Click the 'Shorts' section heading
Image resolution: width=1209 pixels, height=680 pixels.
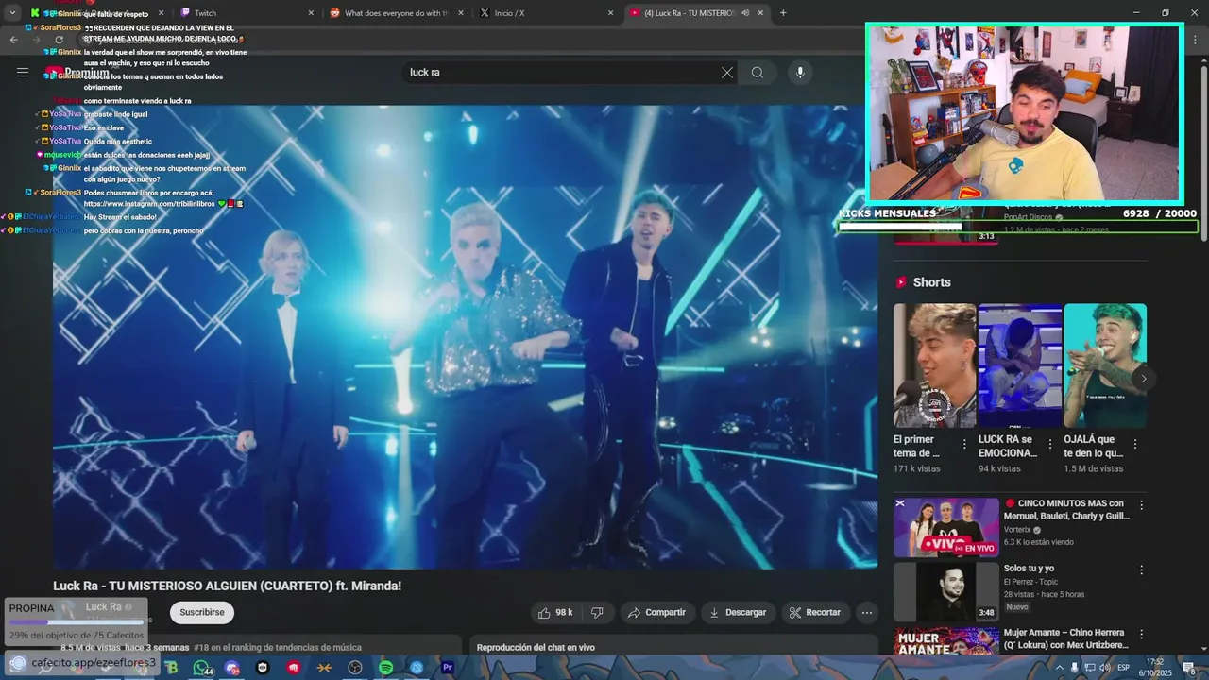click(x=932, y=282)
